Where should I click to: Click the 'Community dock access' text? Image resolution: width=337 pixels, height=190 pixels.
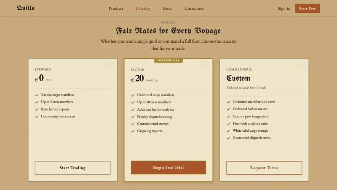click(x=58, y=116)
